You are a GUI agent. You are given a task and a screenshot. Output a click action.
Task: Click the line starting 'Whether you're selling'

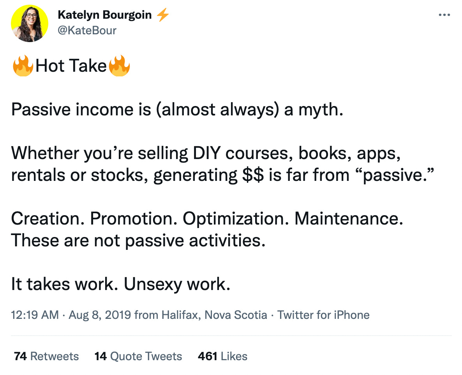(x=206, y=154)
